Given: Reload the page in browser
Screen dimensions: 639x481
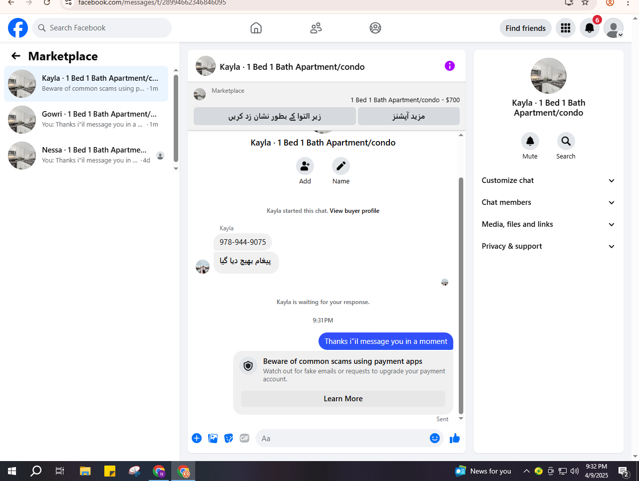Looking at the screenshot, I should click(x=47, y=2).
